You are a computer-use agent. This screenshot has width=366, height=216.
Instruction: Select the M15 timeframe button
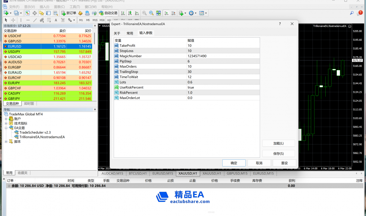[95, 20]
